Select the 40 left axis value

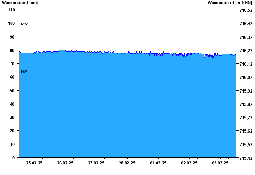12,104
